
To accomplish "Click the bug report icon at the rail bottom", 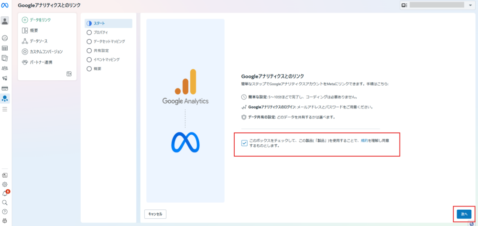I will point(5,221).
